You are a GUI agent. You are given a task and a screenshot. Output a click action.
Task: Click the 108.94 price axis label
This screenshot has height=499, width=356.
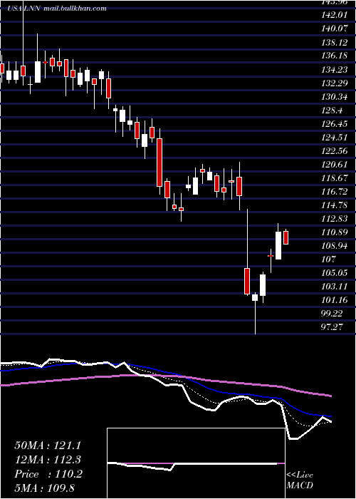pyautogui.click(x=333, y=246)
